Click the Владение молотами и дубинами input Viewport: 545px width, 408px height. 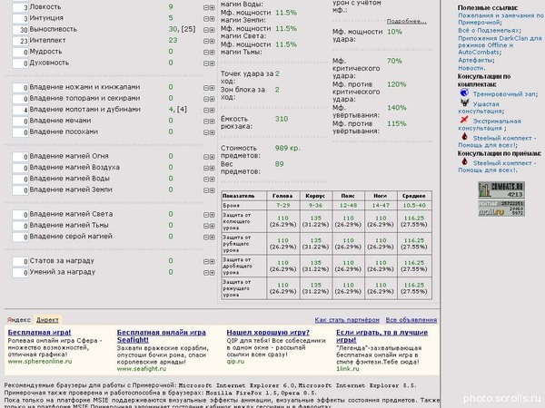20,110
